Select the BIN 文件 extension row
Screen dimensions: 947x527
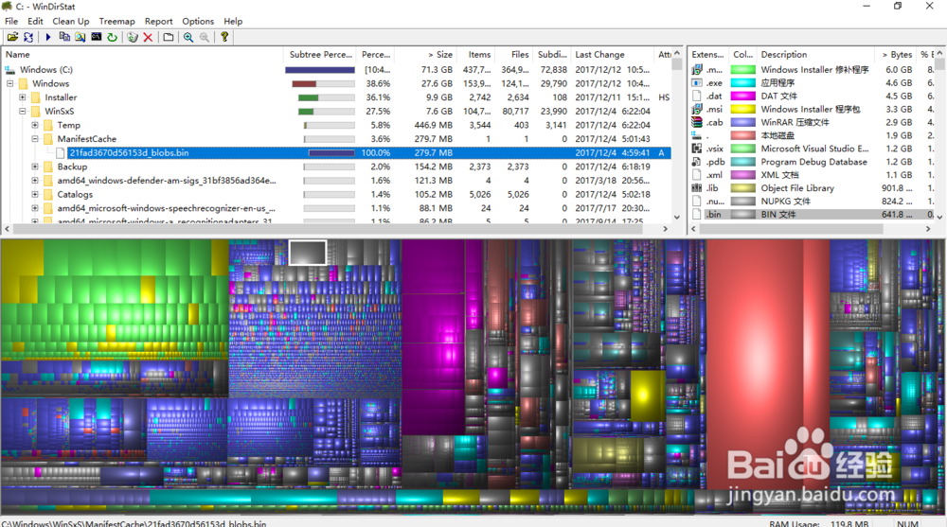tap(813, 215)
